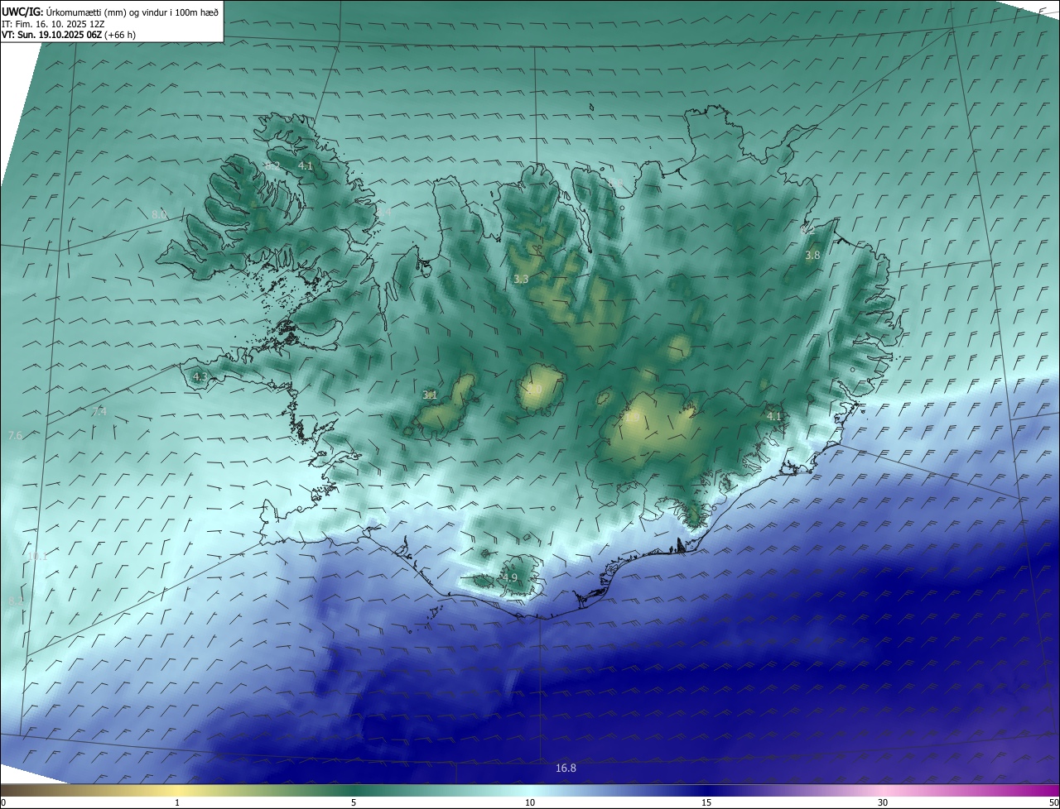The width and height of the screenshot is (1060, 809).
Task: Click the valid time 'VT: Sun. 19.10.2025 06Z'
Action: [52, 35]
